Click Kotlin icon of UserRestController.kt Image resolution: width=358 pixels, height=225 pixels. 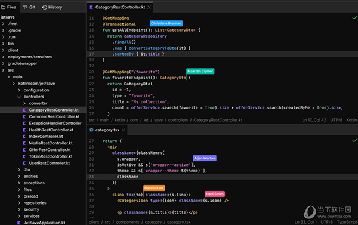click(24, 163)
